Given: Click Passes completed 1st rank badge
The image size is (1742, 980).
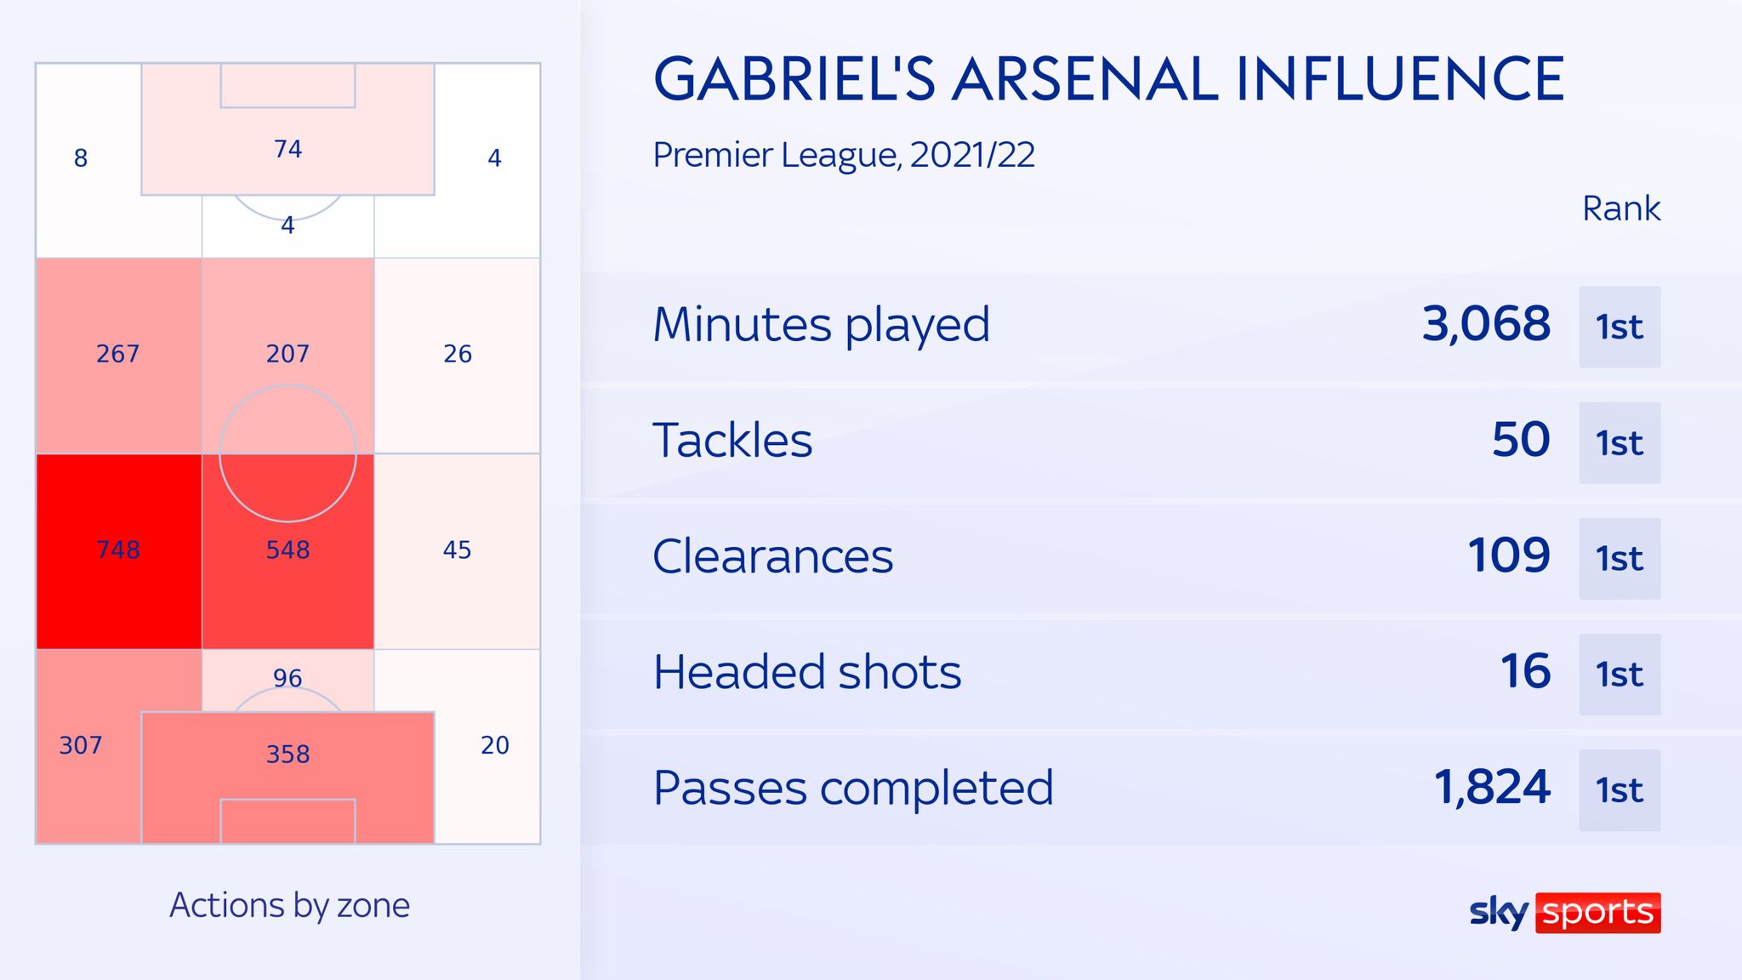Looking at the screenshot, I should [1620, 790].
